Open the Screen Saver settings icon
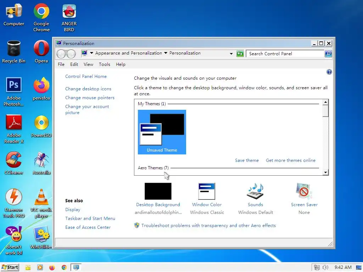This screenshot has height=272, width=363. 304,191
